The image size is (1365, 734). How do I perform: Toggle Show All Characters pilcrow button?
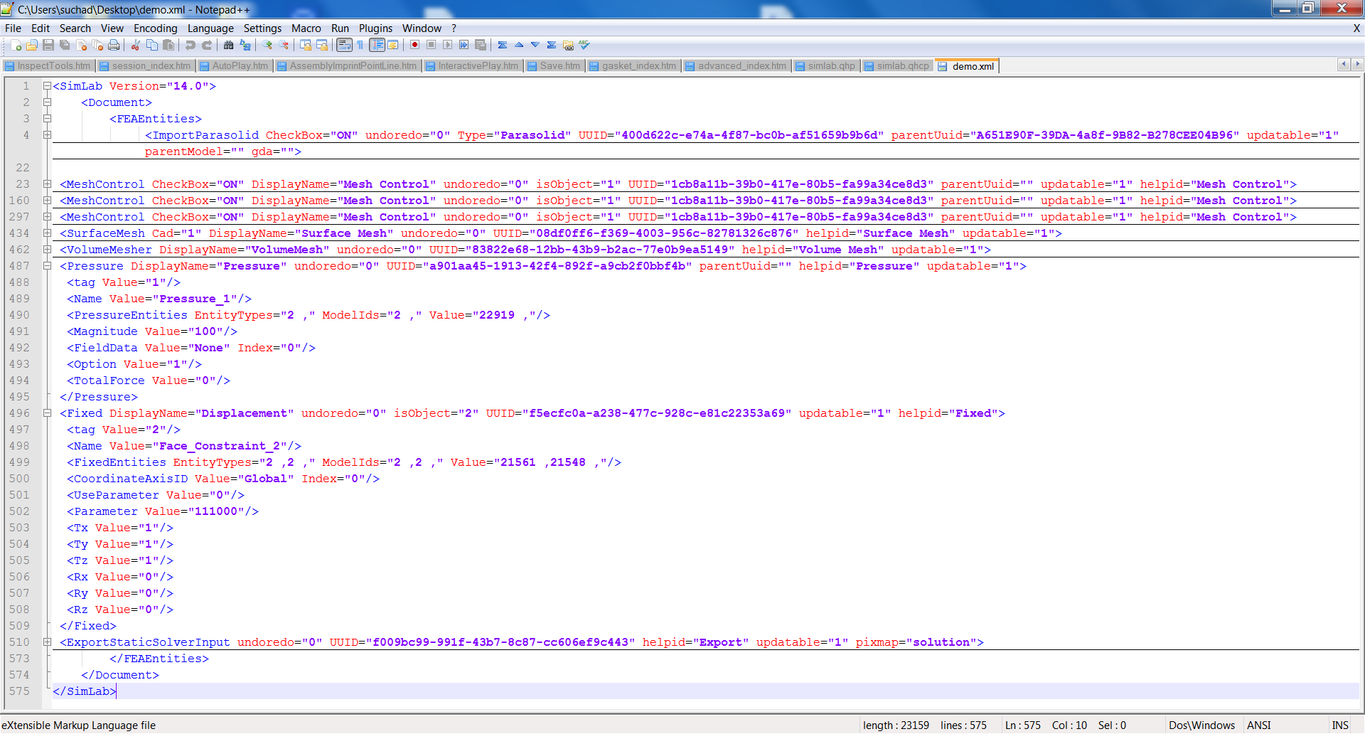pos(360,46)
